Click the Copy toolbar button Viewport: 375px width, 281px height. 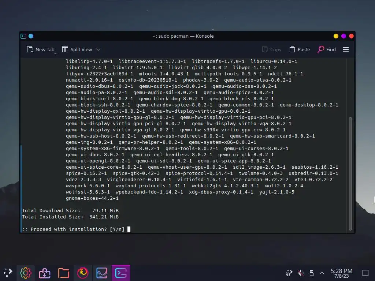tap(272, 49)
